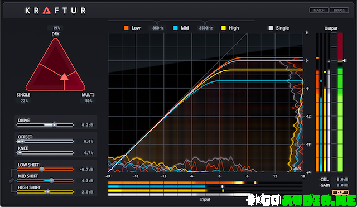Click the OFFSET slider knob
This screenshot has width=357, height=207.
(x=22, y=141)
